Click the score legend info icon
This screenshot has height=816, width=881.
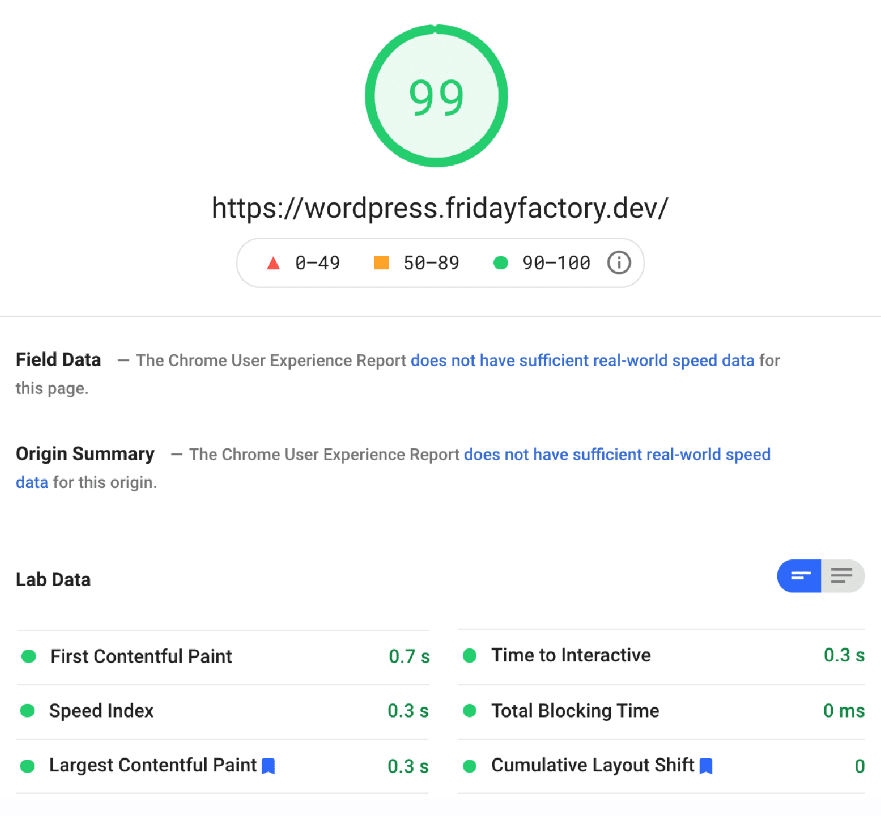[x=619, y=263]
